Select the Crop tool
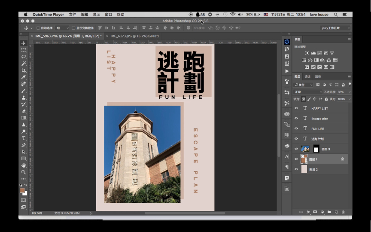 click(x=24, y=70)
